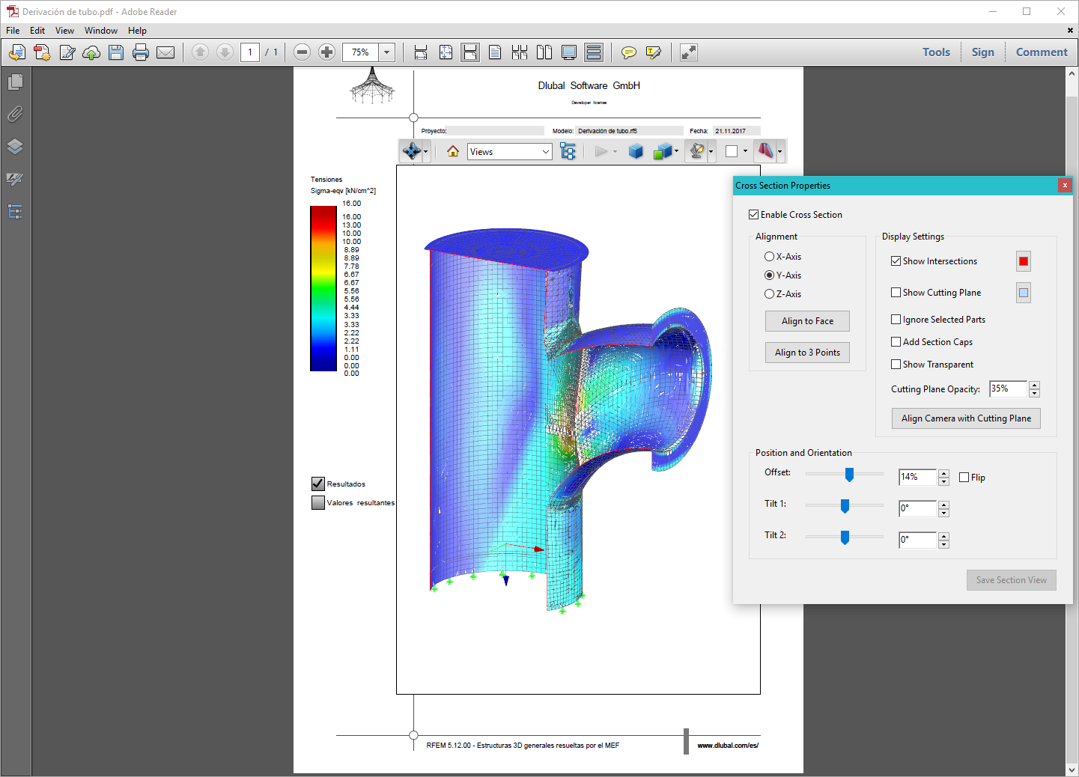Open the Background Color dropdown arrow
Image resolution: width=1079 pixels, height=777 pixels.
tap(745, 152)
